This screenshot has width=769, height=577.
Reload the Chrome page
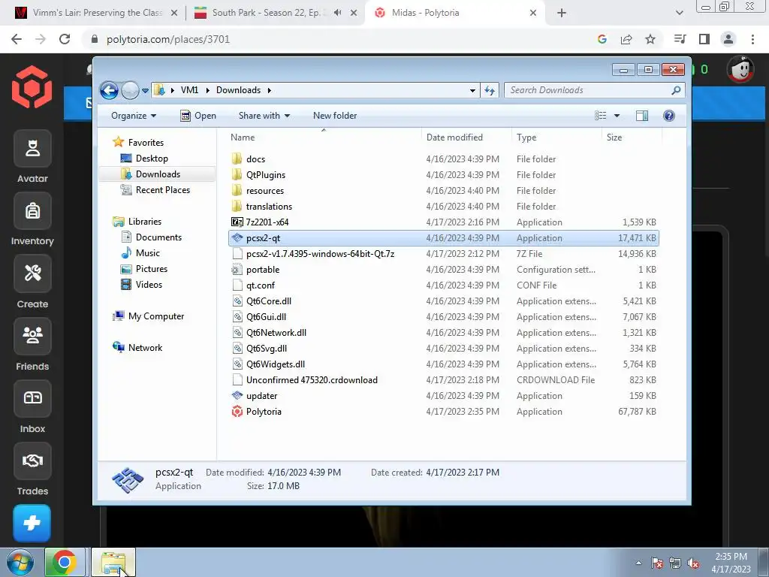(65, 39)
